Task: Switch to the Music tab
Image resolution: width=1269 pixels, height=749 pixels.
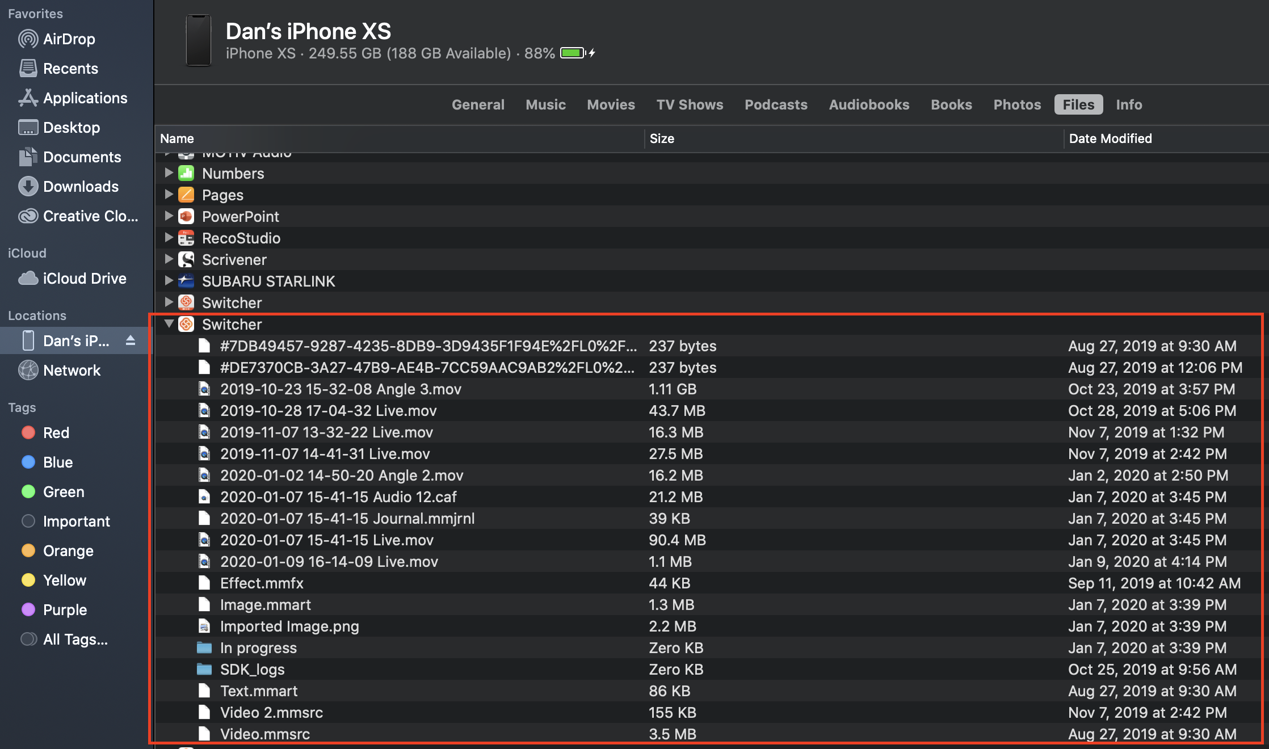Action: click(x=545, y=104)
